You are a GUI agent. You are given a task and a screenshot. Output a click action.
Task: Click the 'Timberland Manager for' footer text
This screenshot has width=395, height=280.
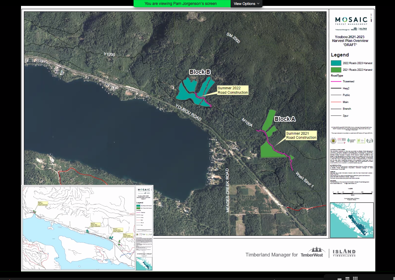pos(272,255)
